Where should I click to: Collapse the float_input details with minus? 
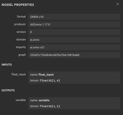point(118,75)
